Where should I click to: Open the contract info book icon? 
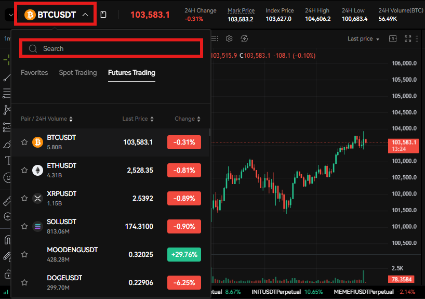[103, 15]
